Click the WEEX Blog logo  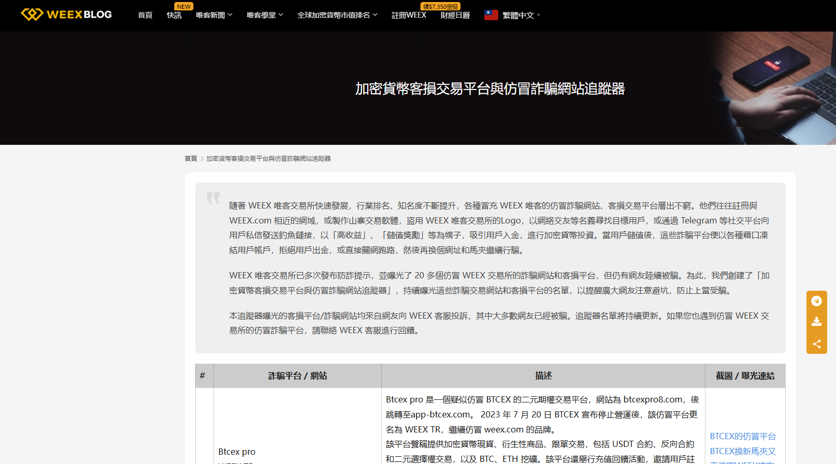(66, 14)
